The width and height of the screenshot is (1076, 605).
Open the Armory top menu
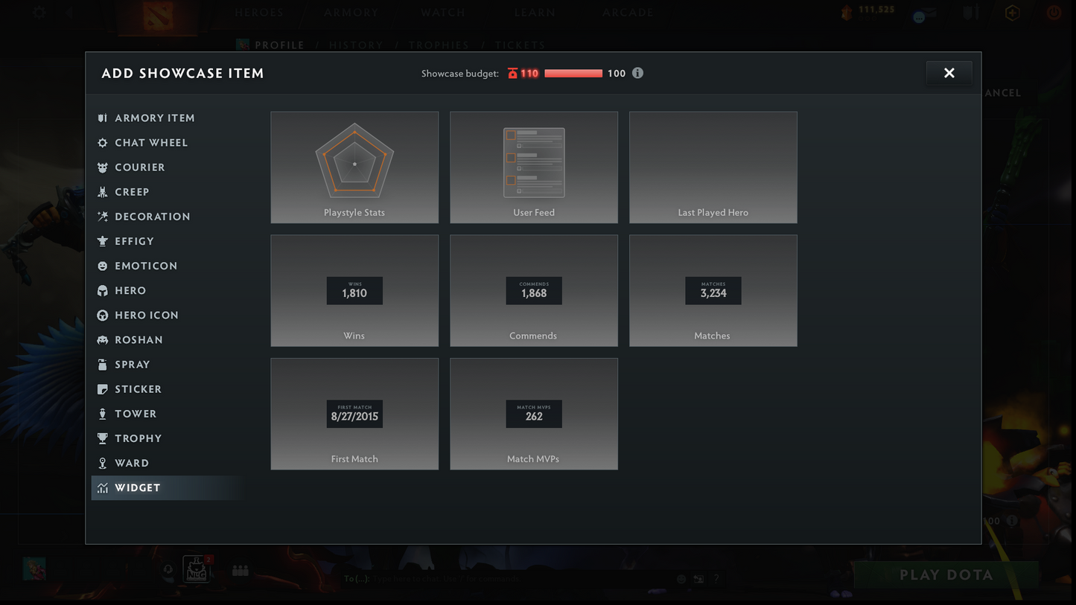(351, 13)
